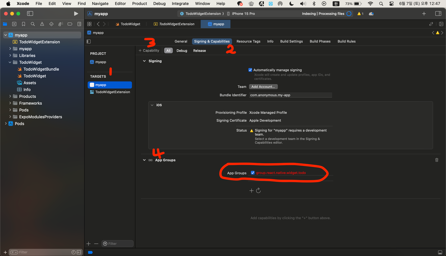Screen dimensions: 446x256
Task: Uncheck group.react.native.widget.todo app group
Action: [253, 173]
